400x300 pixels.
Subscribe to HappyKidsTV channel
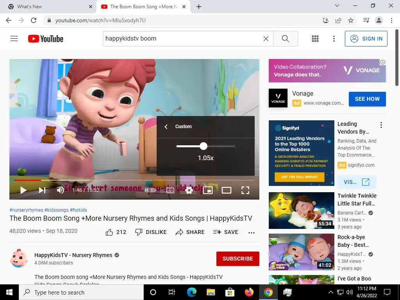point(238,259)
